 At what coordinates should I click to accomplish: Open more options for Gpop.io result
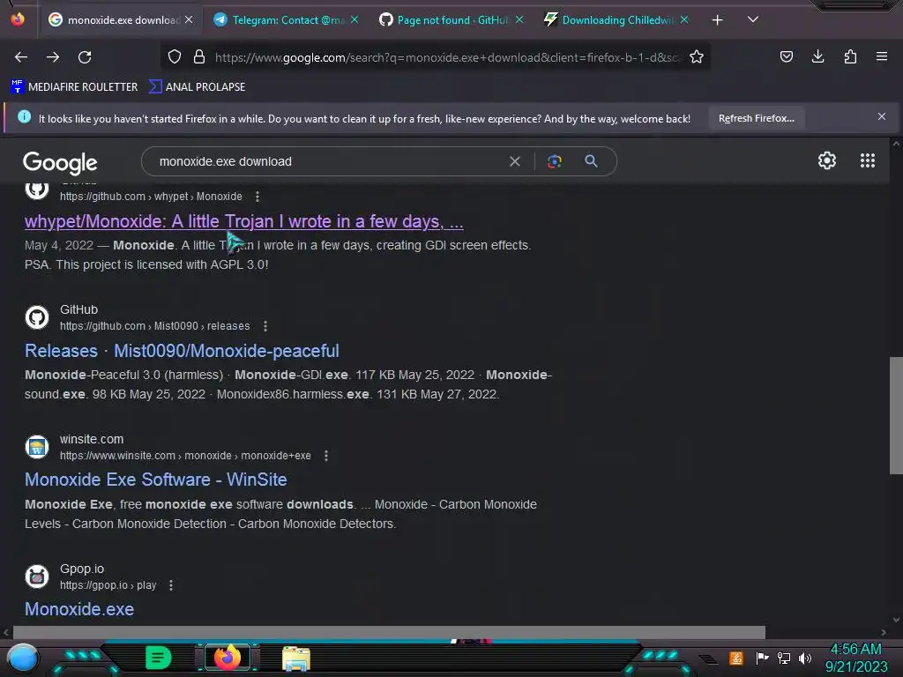point(171,585)
